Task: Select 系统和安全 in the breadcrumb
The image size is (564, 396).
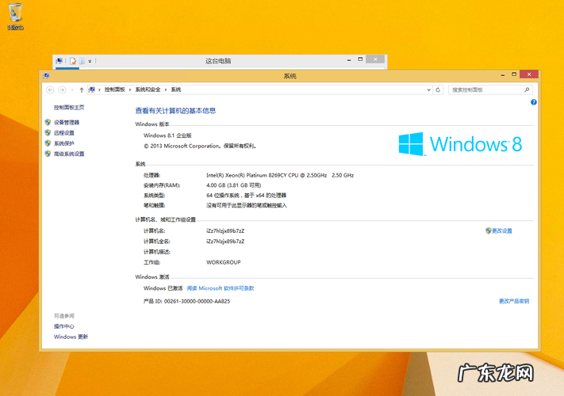Action: (148, 89)
